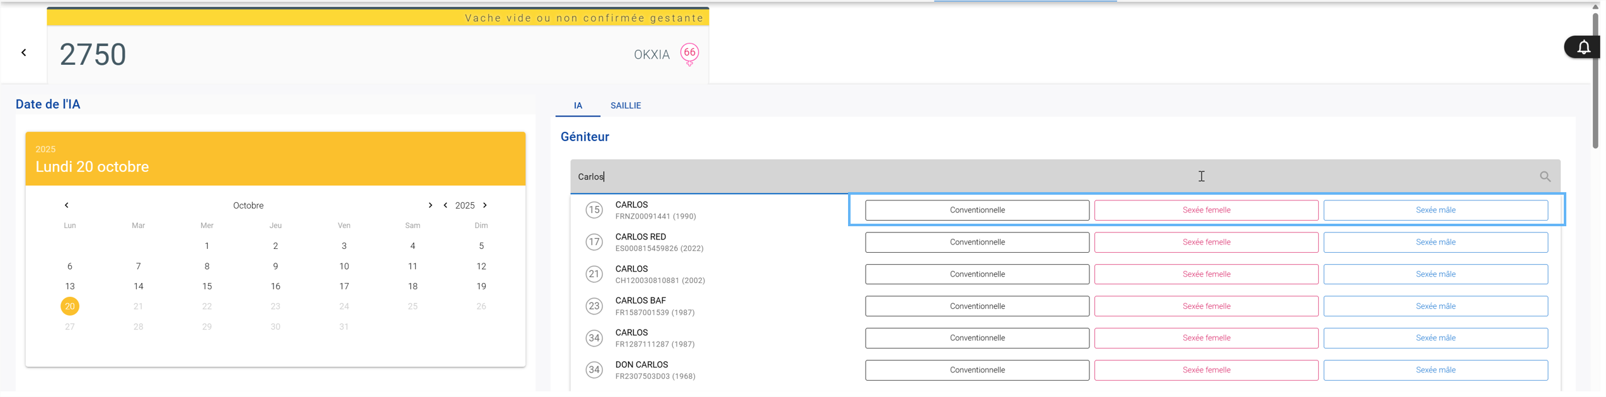
Task: Switch to the SAILLIE tab
Action: 626,106
